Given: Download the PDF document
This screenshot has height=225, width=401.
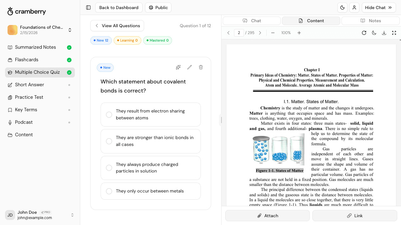Looking at the screenshot, I should tap(384, 32).
